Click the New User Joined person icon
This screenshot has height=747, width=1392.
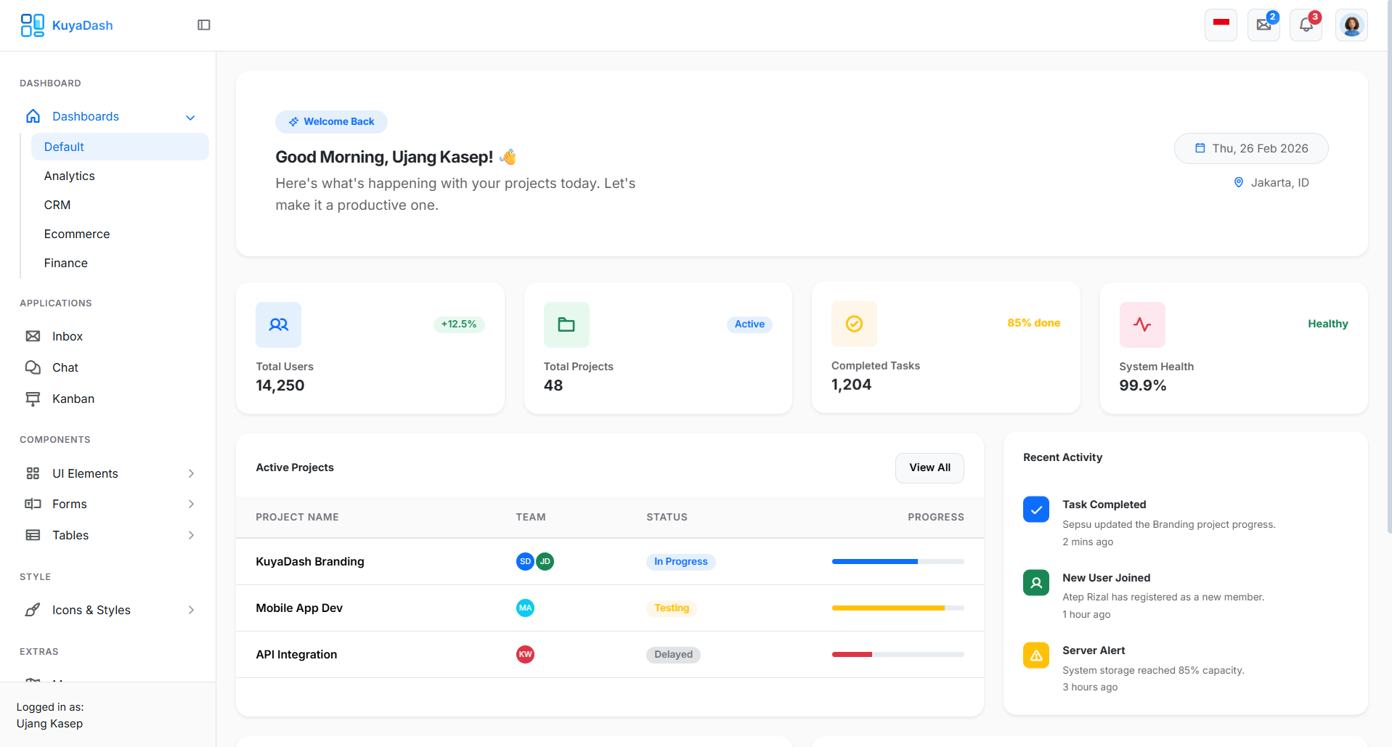click(1036, 582)
